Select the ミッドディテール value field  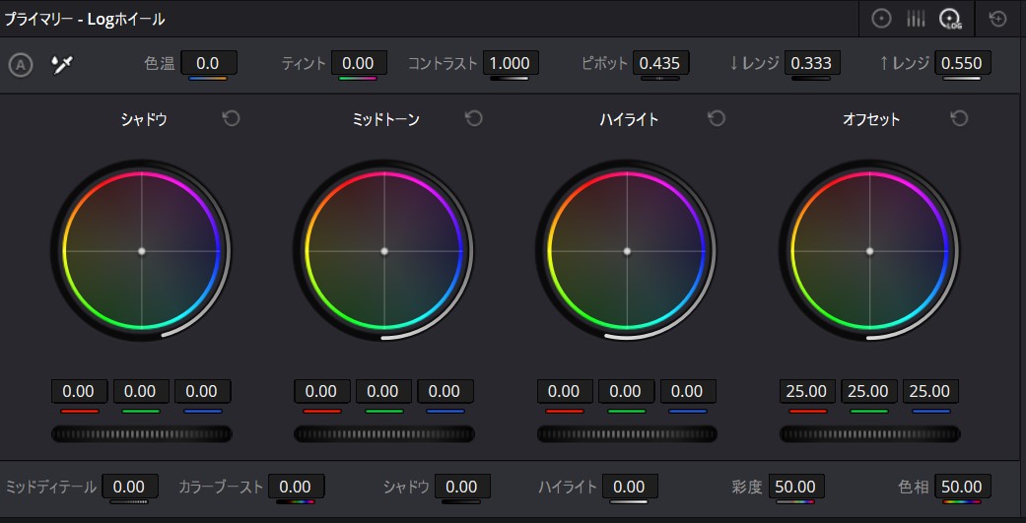(128, 487)
